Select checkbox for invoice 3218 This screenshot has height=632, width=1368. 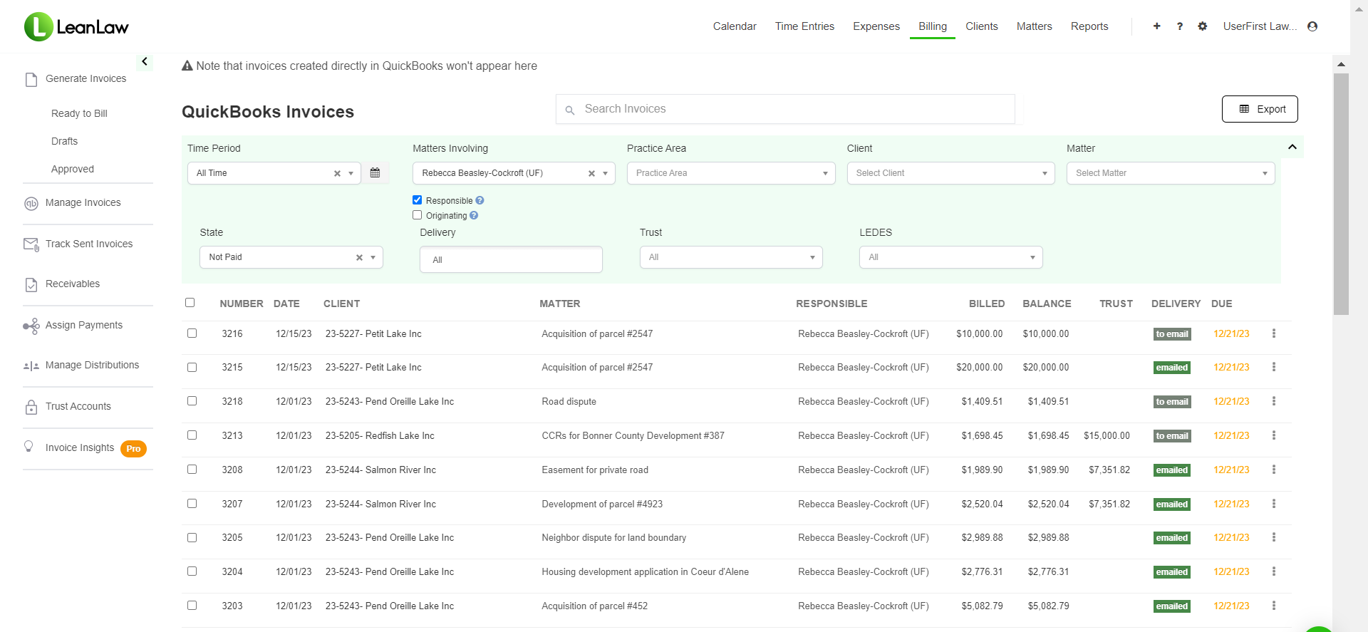pos(192,401)
